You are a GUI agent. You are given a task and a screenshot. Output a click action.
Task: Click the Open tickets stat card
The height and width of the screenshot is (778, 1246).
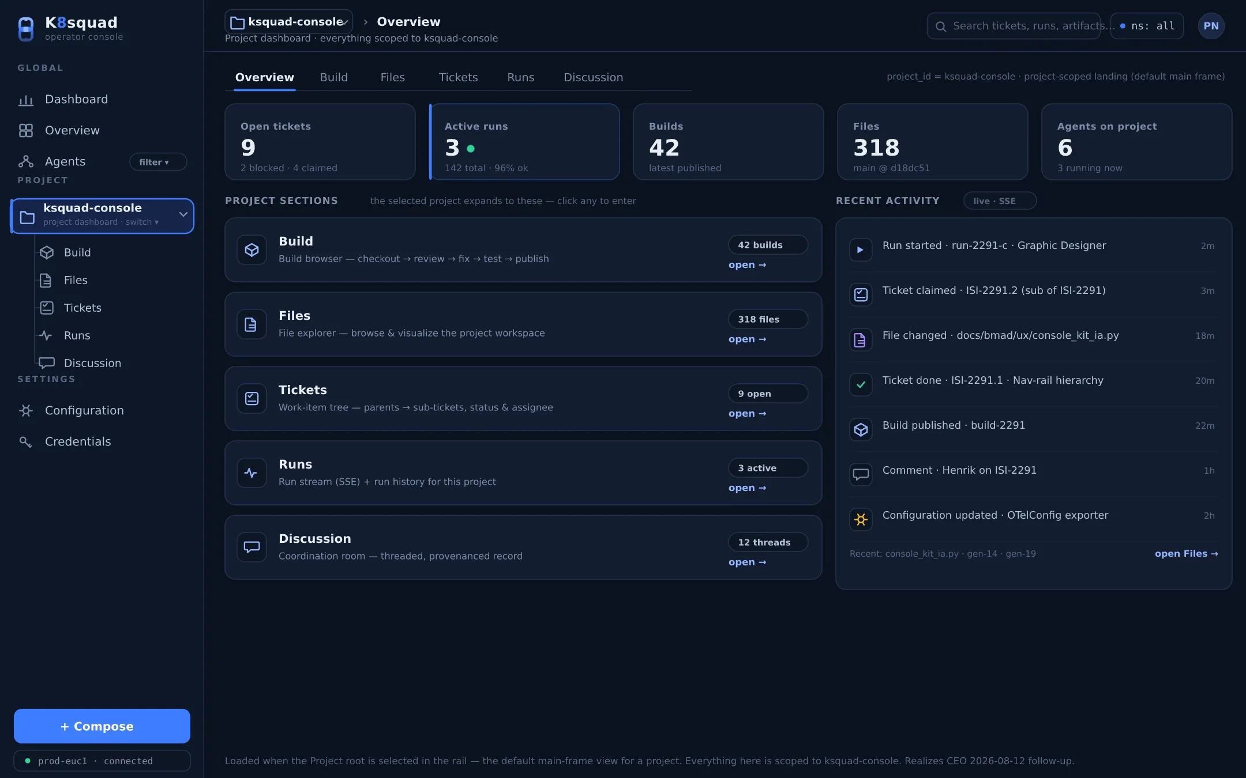[x=320, y=142]
